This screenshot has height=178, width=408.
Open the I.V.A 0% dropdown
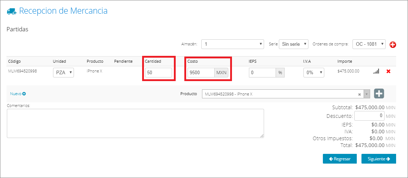pos(314,73)
